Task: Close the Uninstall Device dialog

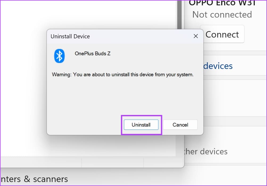Action: (196, 36)
